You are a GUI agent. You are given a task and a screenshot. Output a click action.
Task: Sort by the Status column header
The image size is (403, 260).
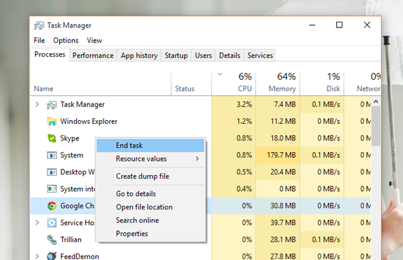coord(192,83)
